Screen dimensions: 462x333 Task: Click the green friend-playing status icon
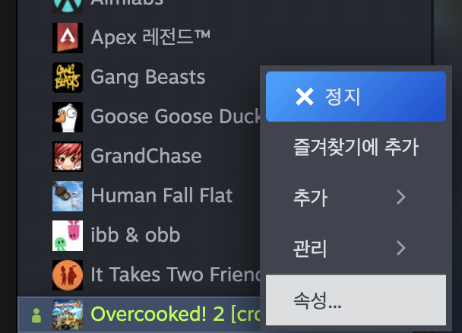click(x=36, y=316)
